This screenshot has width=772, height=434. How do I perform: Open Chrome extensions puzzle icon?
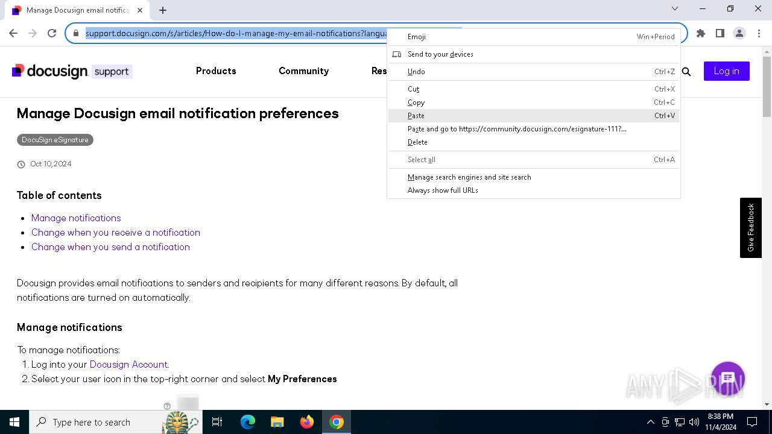(x=700, y=33)
